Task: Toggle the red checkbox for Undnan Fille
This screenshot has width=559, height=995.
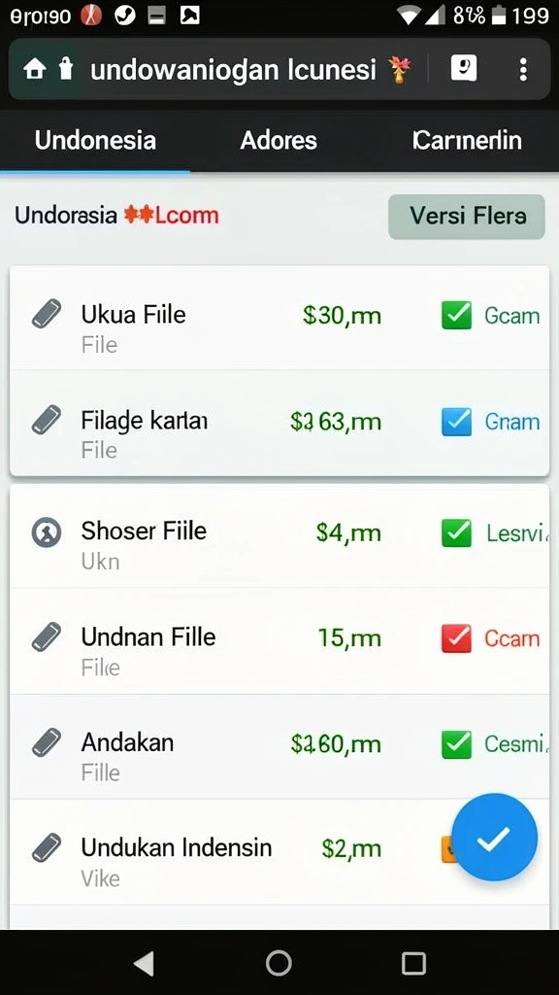Action: point(456,638)
